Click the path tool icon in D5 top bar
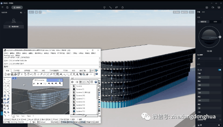 pyautogui.click(x=111, y=7)
